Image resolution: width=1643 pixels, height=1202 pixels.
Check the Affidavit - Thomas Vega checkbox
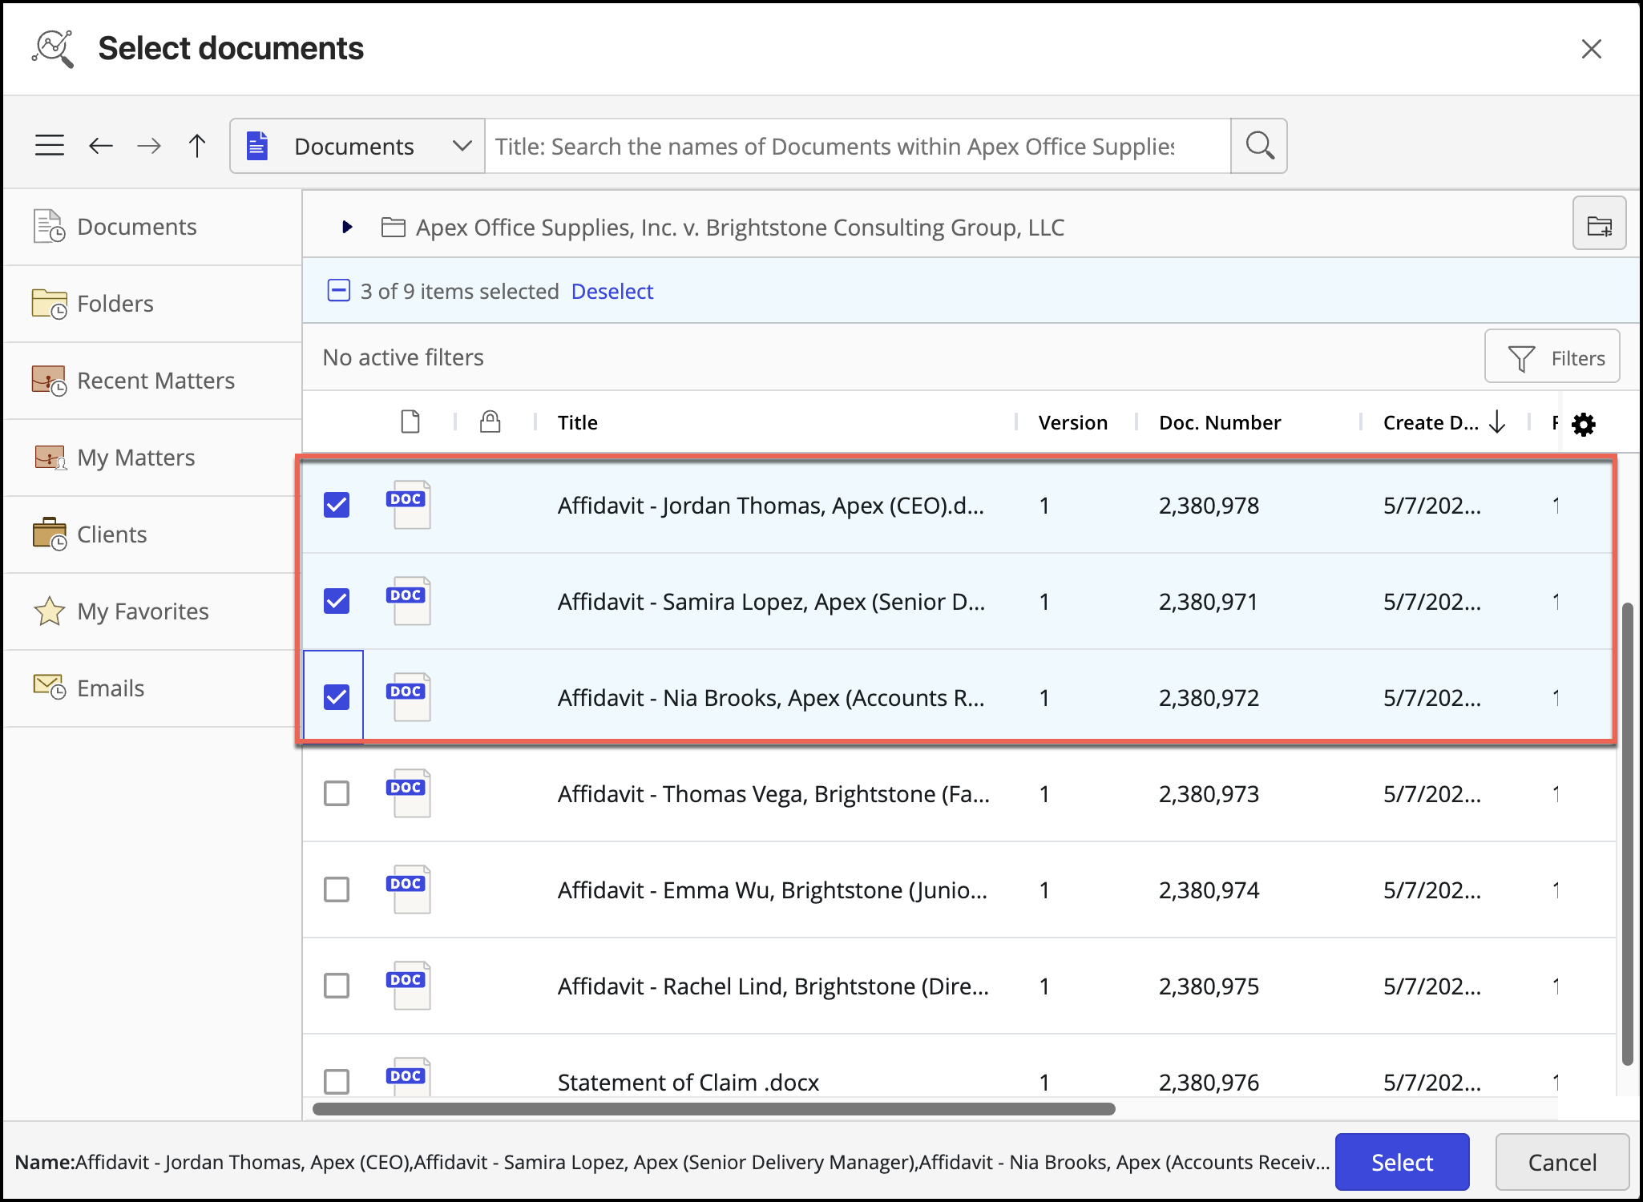(x=337, y=793)
